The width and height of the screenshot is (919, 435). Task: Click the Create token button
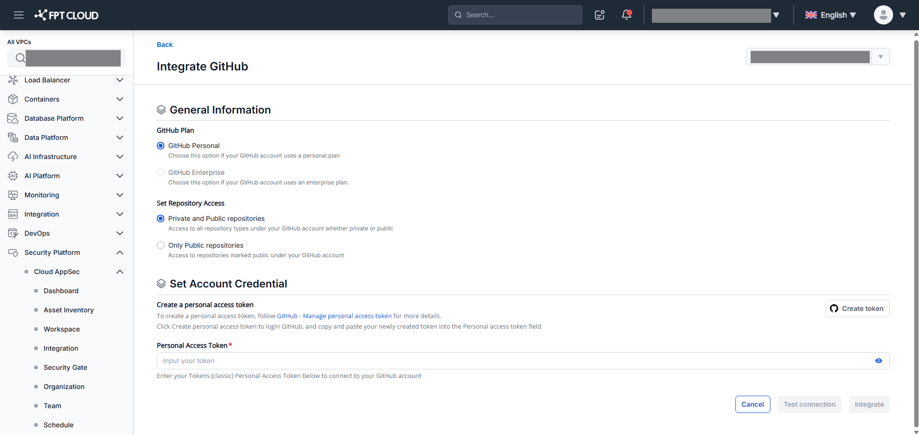pos(857,309)
